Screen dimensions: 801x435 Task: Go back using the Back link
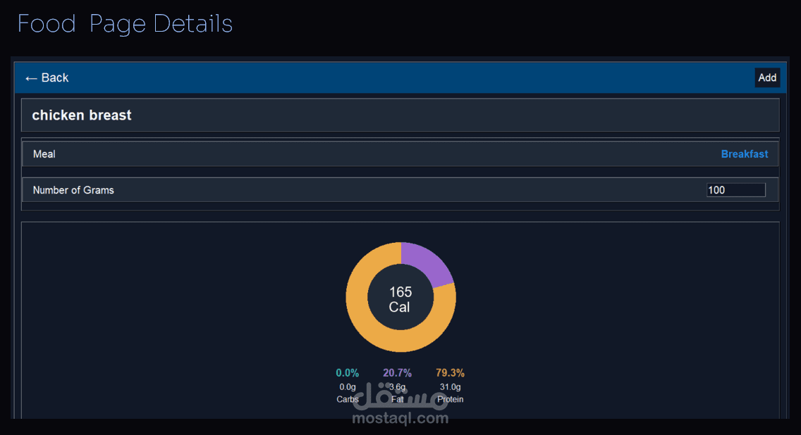(x=47, y=78)
